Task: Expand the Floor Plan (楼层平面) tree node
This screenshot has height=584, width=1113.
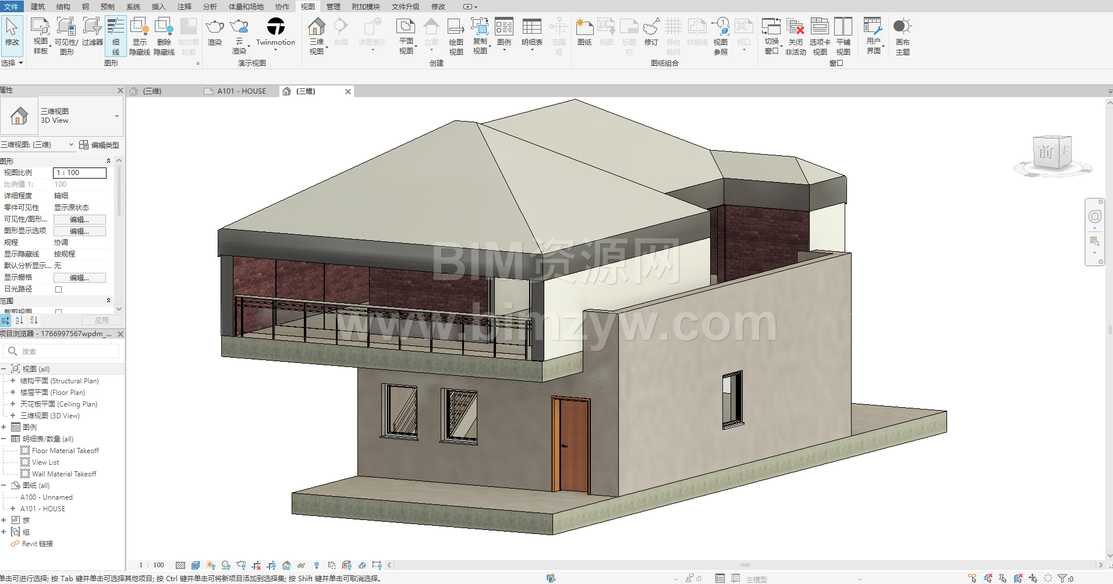Action: (x=13, y=393)
